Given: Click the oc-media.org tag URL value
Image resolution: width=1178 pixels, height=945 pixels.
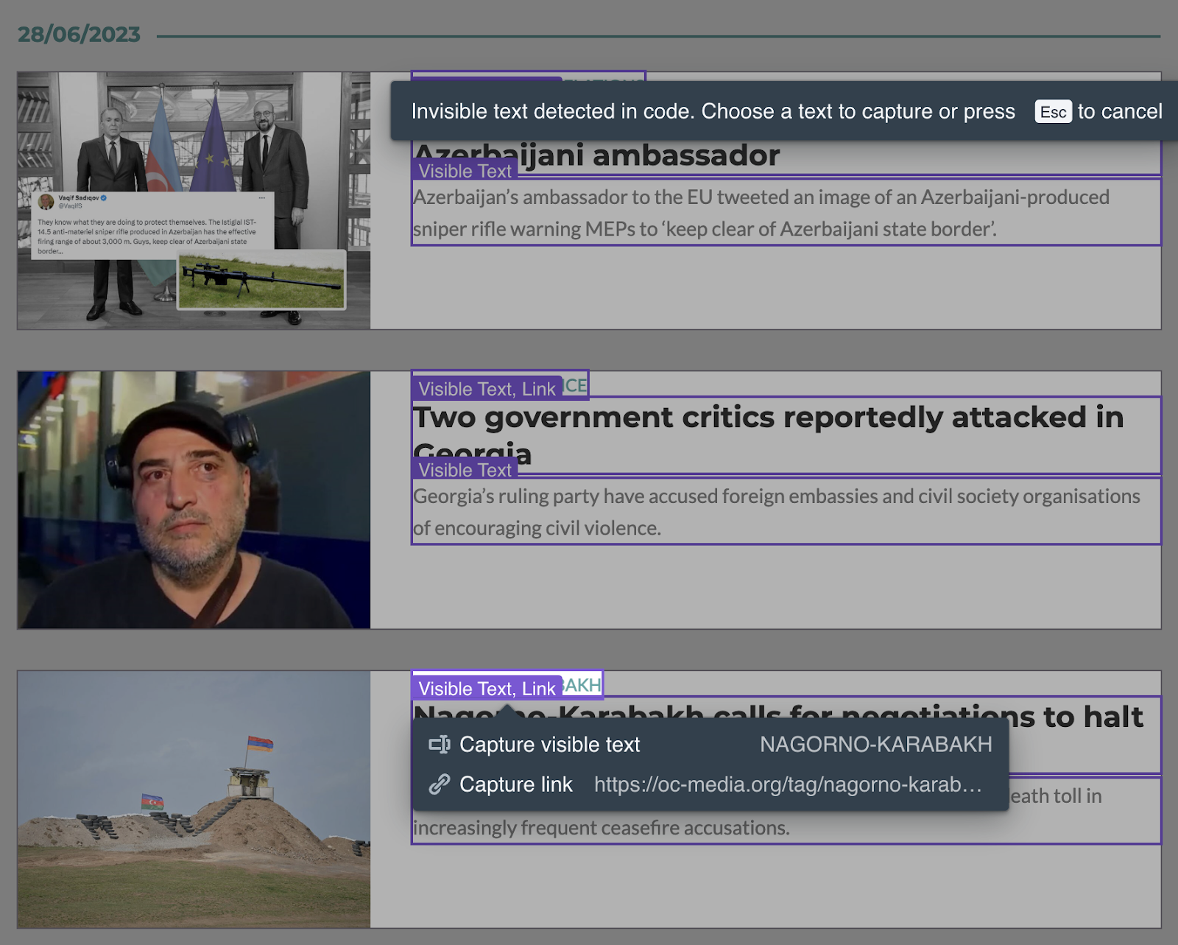Looking at the screenshot, I should (788, 784).
